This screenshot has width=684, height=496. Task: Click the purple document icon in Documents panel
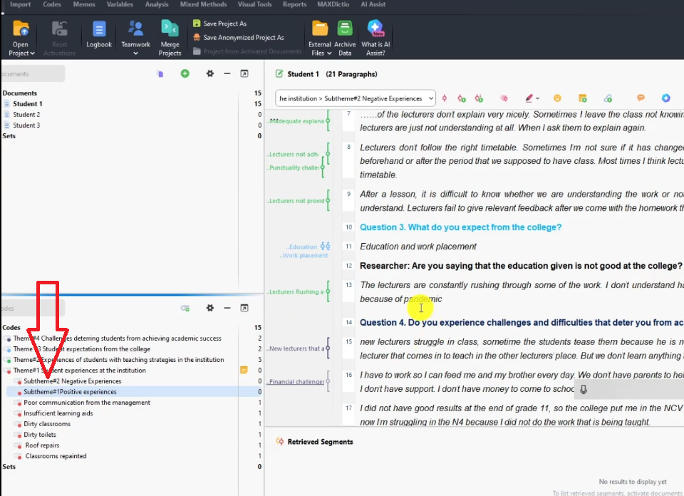tap(160, 73)
